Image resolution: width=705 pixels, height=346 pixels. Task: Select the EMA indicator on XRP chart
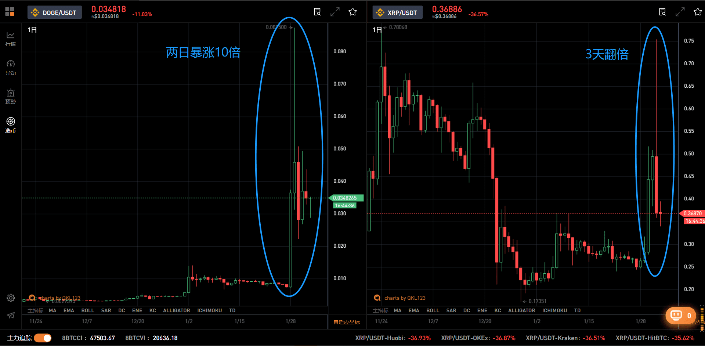point(414,310)
